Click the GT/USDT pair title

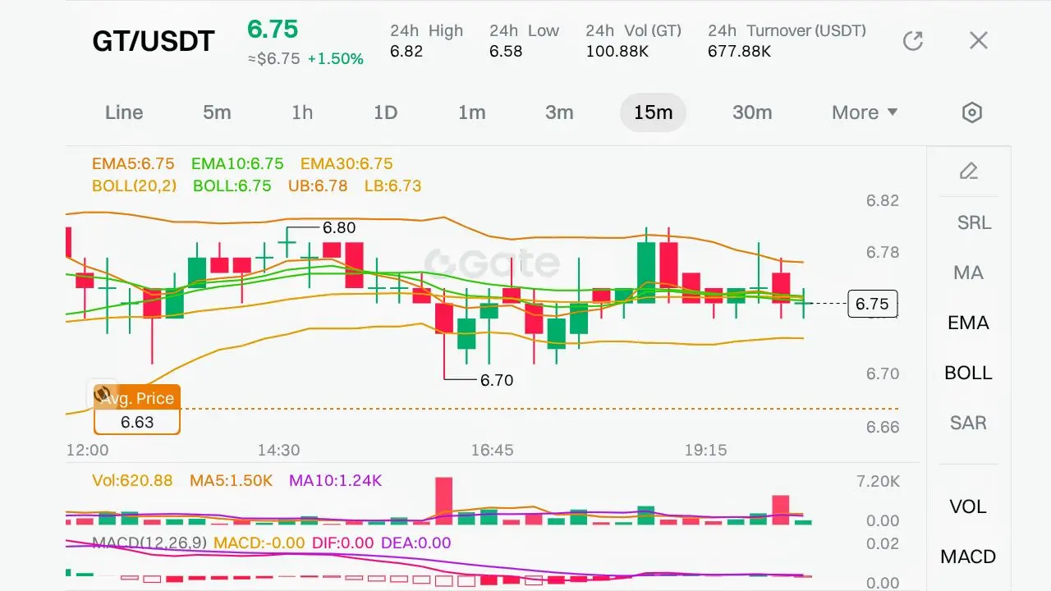[x=154, y=41]
